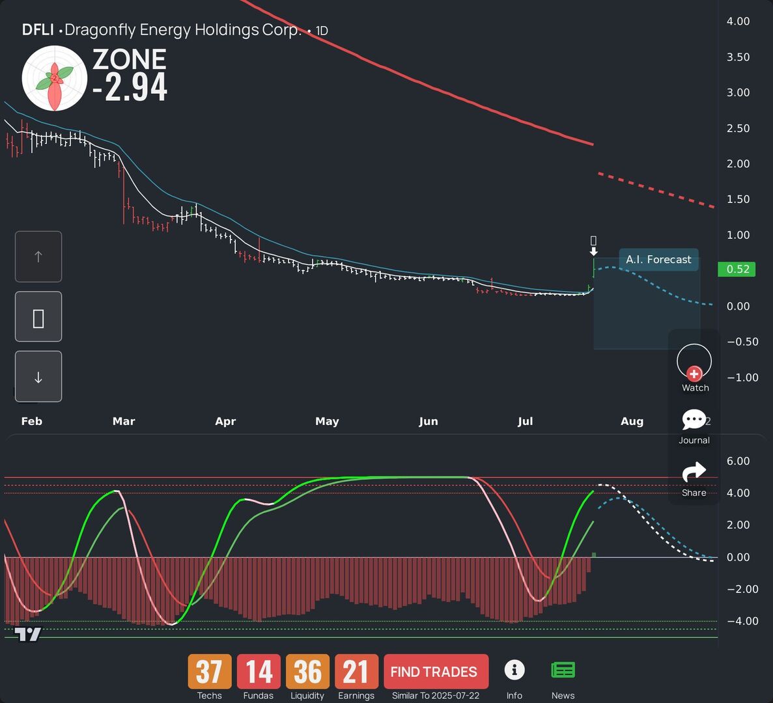
Task: Open the Techs score 37
Action: [x=210, y=671]
